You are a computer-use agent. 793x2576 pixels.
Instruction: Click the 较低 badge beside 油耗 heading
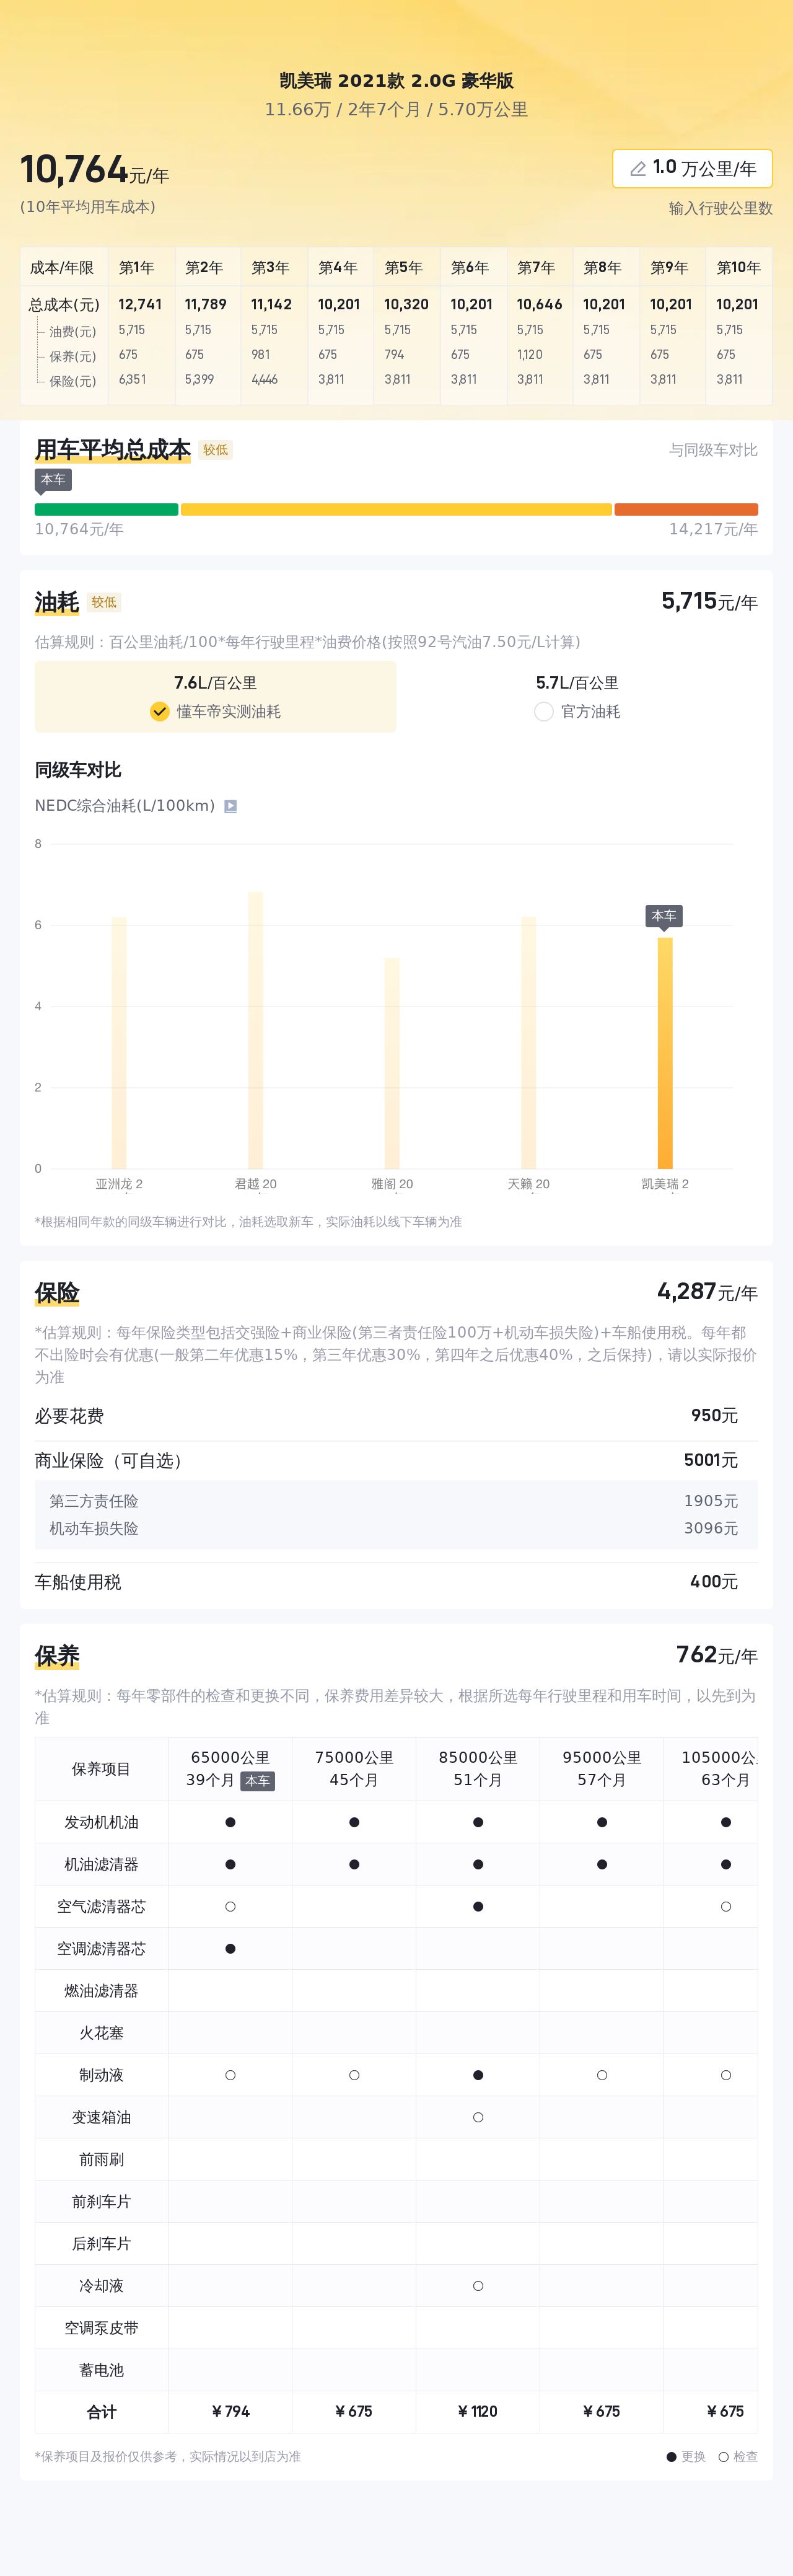(104, 602)
